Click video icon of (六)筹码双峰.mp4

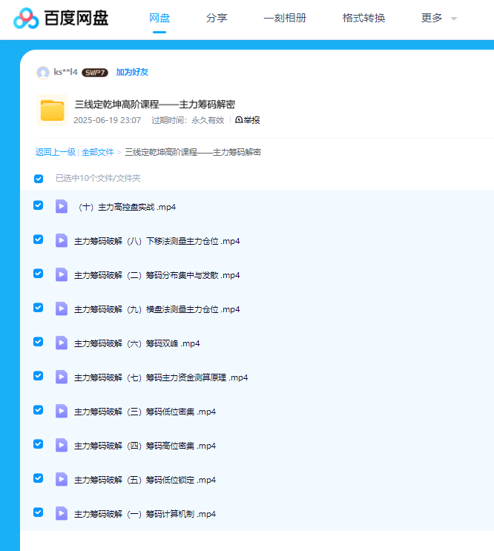pos(62,343)
